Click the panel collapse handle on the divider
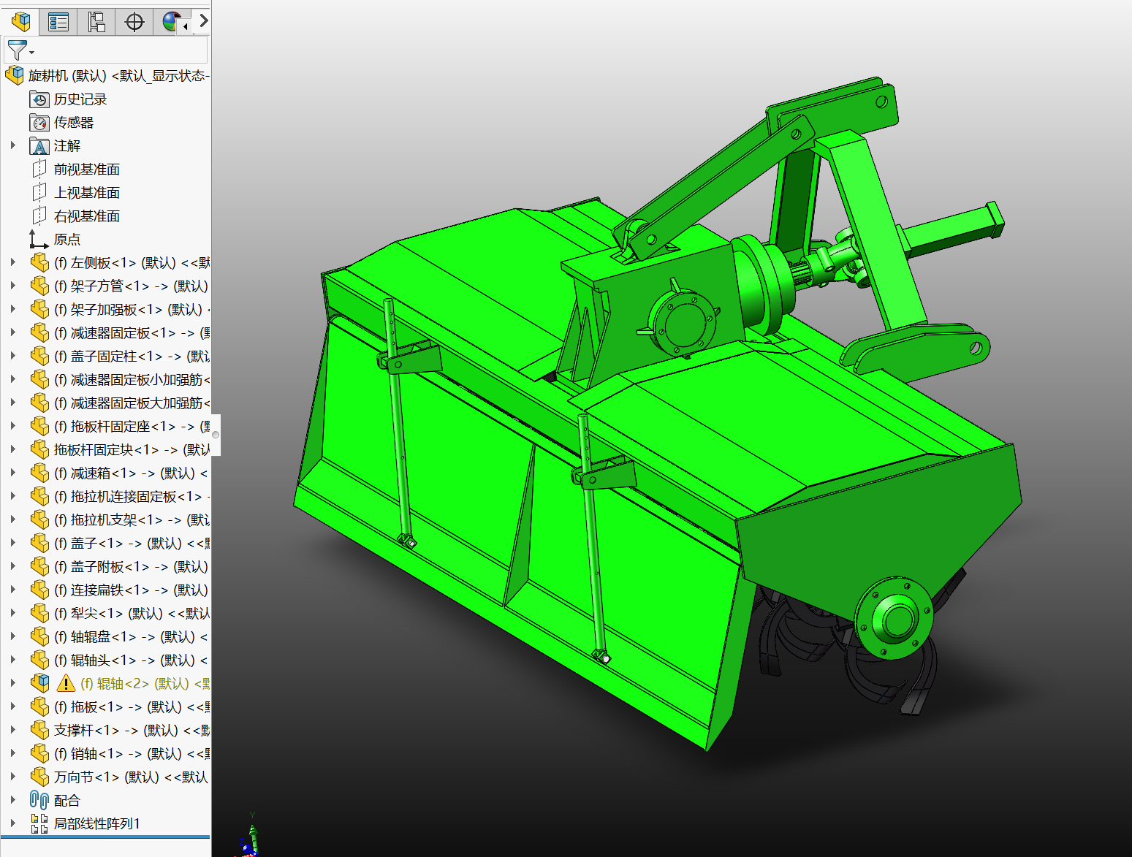Image resolution: width=1132 pixels, height=857 pixels. [x=216, y=435]
